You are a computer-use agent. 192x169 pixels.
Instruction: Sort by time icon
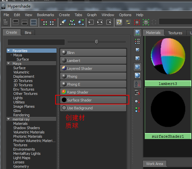click(x=137, y=101)
